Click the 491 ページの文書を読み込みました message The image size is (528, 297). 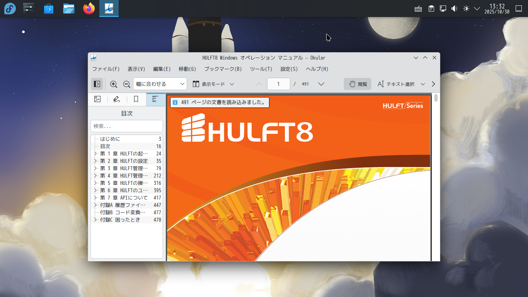[x=220, y=102]
